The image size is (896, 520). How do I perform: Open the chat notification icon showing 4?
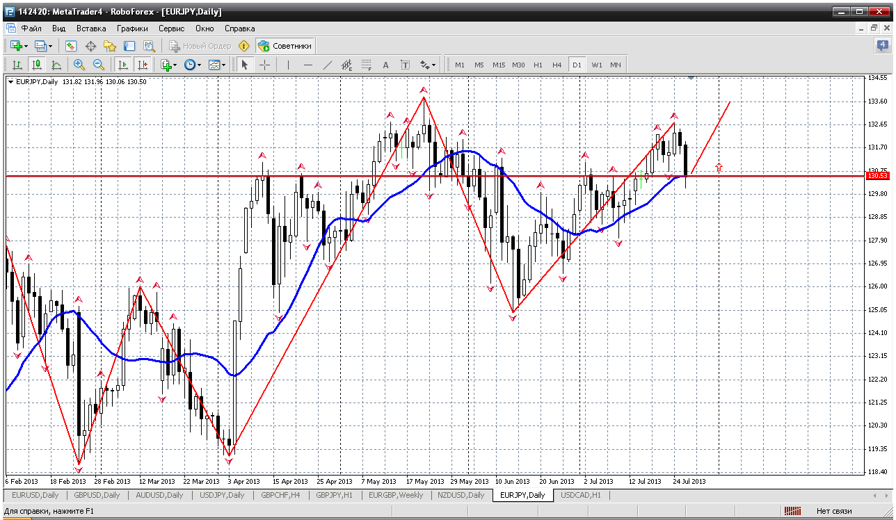tap(882, 46)
